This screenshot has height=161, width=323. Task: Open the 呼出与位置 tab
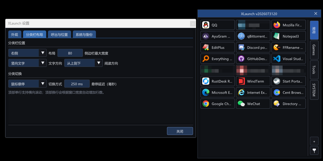click(59, 34)
